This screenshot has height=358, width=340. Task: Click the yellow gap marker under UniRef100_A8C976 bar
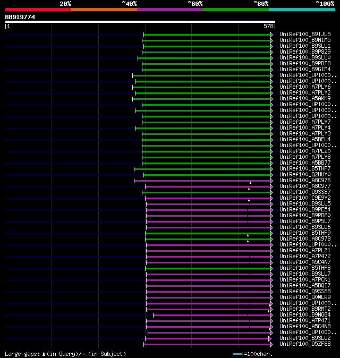(x=251, y=183)
